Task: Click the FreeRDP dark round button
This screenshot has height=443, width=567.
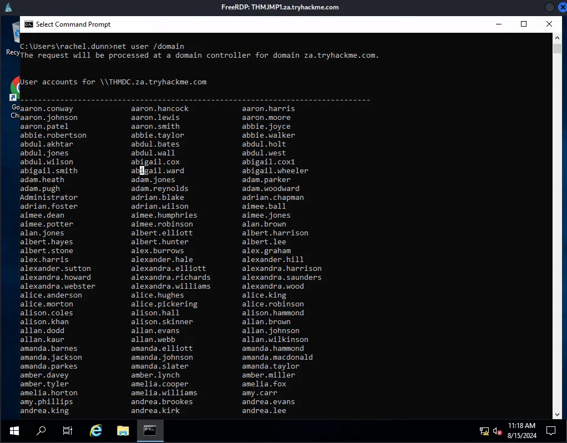Action: 550,7
